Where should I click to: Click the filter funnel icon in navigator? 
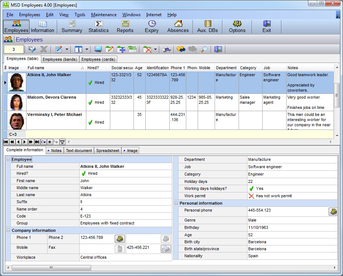[62, 142]
